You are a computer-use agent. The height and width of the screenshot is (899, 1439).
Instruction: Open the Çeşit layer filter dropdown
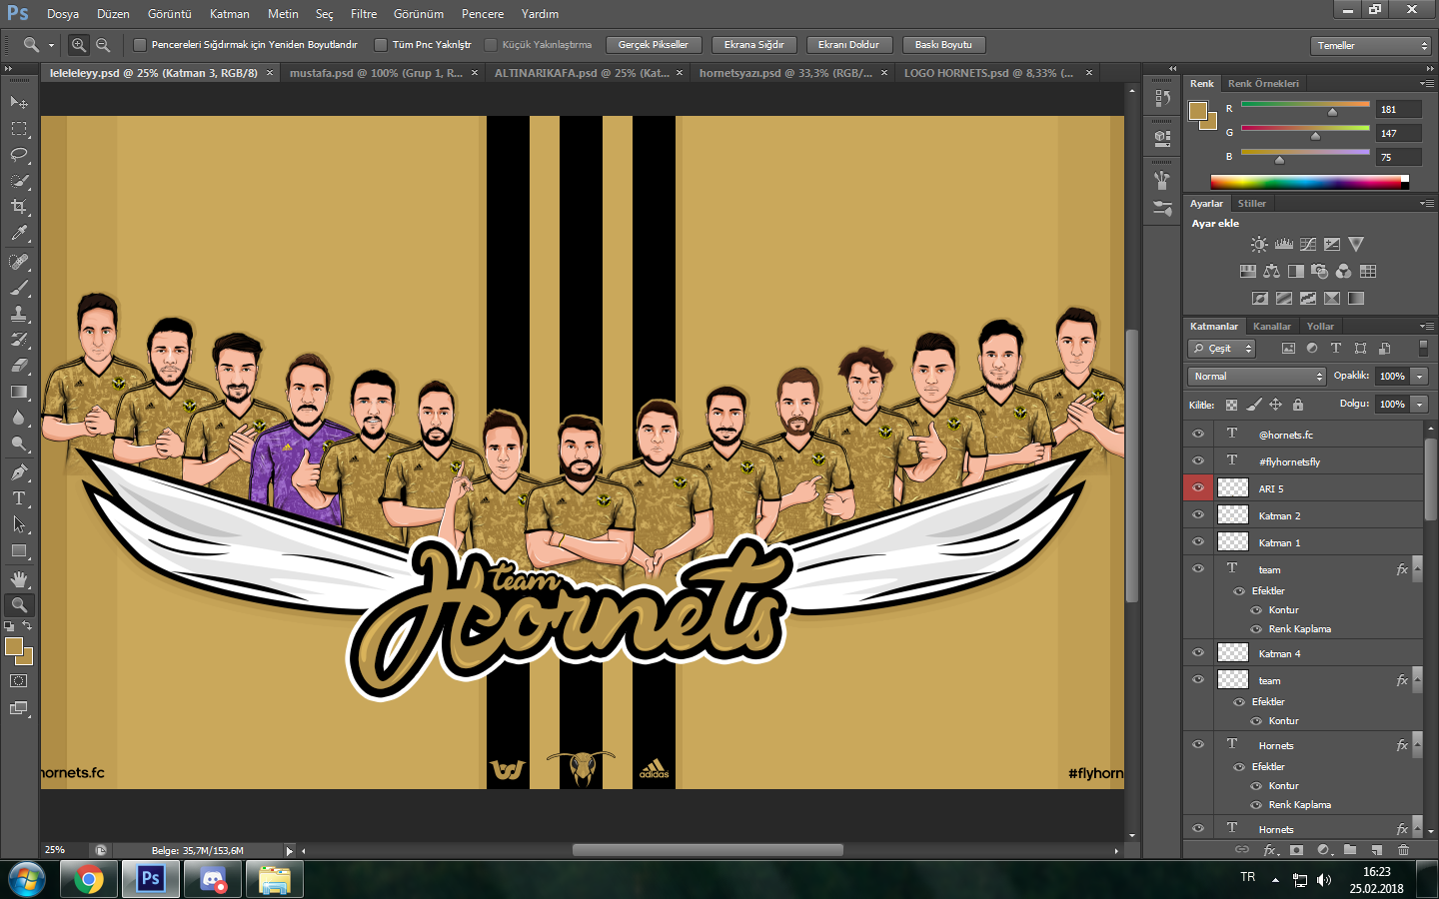(1221, 349)
